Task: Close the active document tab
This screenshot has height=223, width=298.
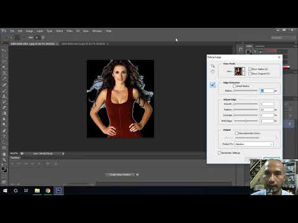Action: point(57,44)
